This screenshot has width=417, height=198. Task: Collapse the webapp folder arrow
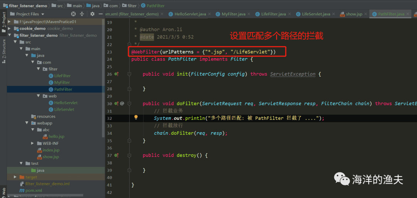click(27, 123)
